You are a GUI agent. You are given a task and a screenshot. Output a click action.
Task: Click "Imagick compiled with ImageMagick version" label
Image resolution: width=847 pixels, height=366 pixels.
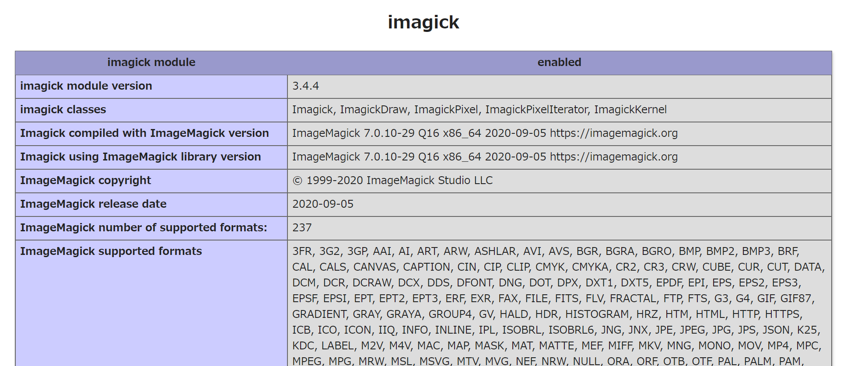click(144, 133)
